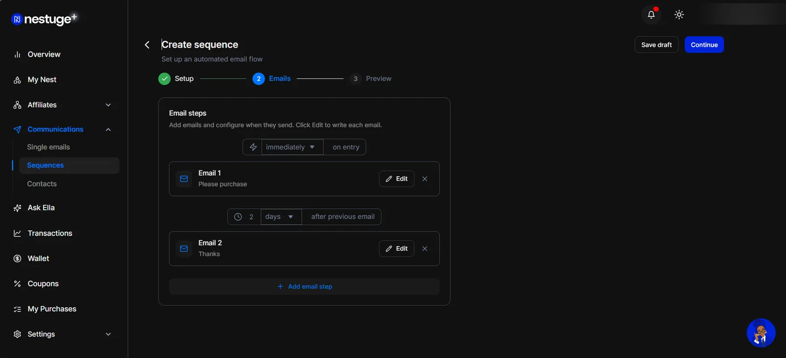Click the nestuge logo

[44, 19]
